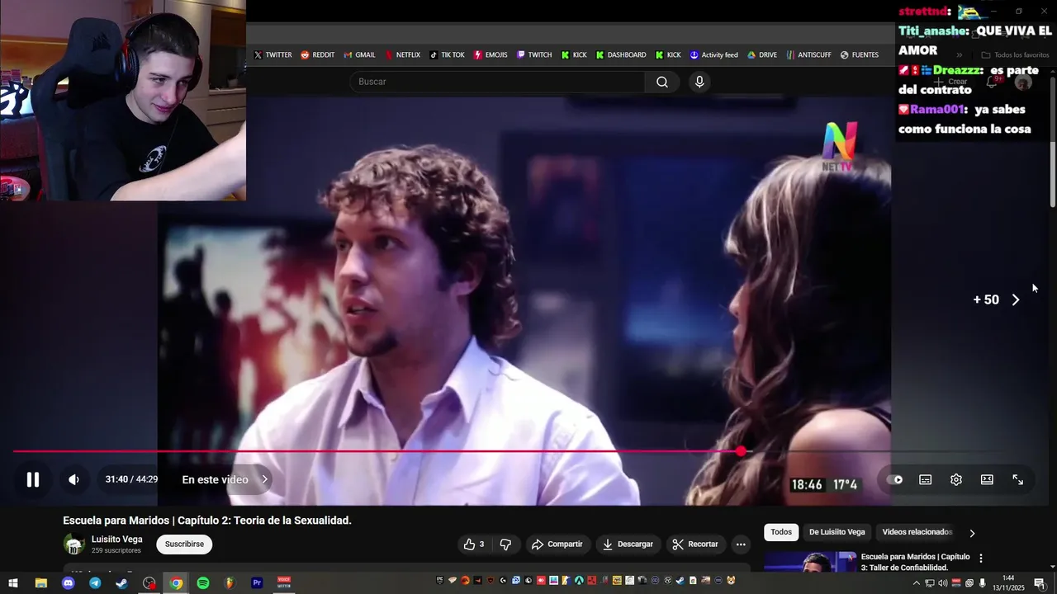Open player settings gear
Image resolution: width=1057 pixels, height=594 pixels.
tap(956, 479)
